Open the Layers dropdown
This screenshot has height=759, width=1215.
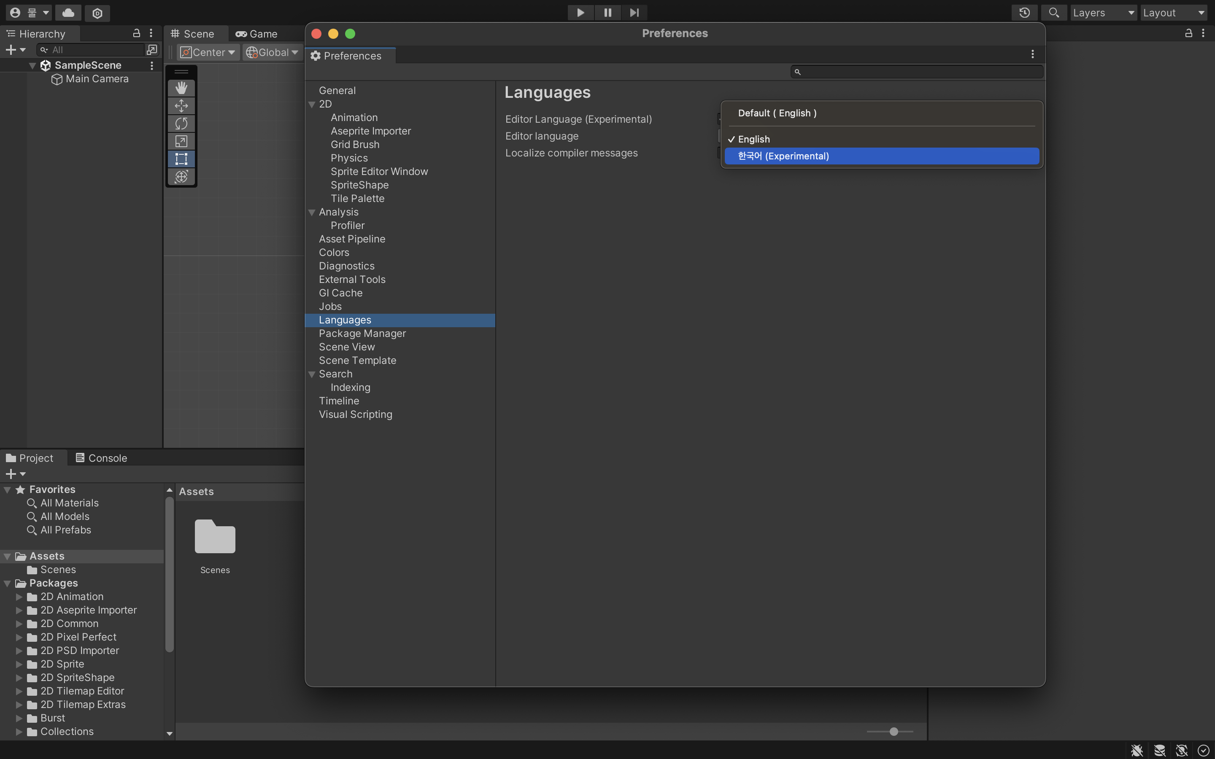[x=1104, y=13]
